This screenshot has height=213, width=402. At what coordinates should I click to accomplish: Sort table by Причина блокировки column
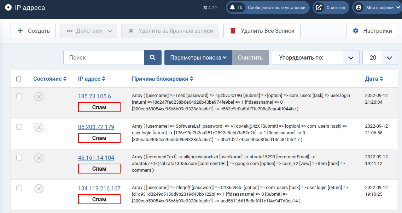tap(163, 79)
